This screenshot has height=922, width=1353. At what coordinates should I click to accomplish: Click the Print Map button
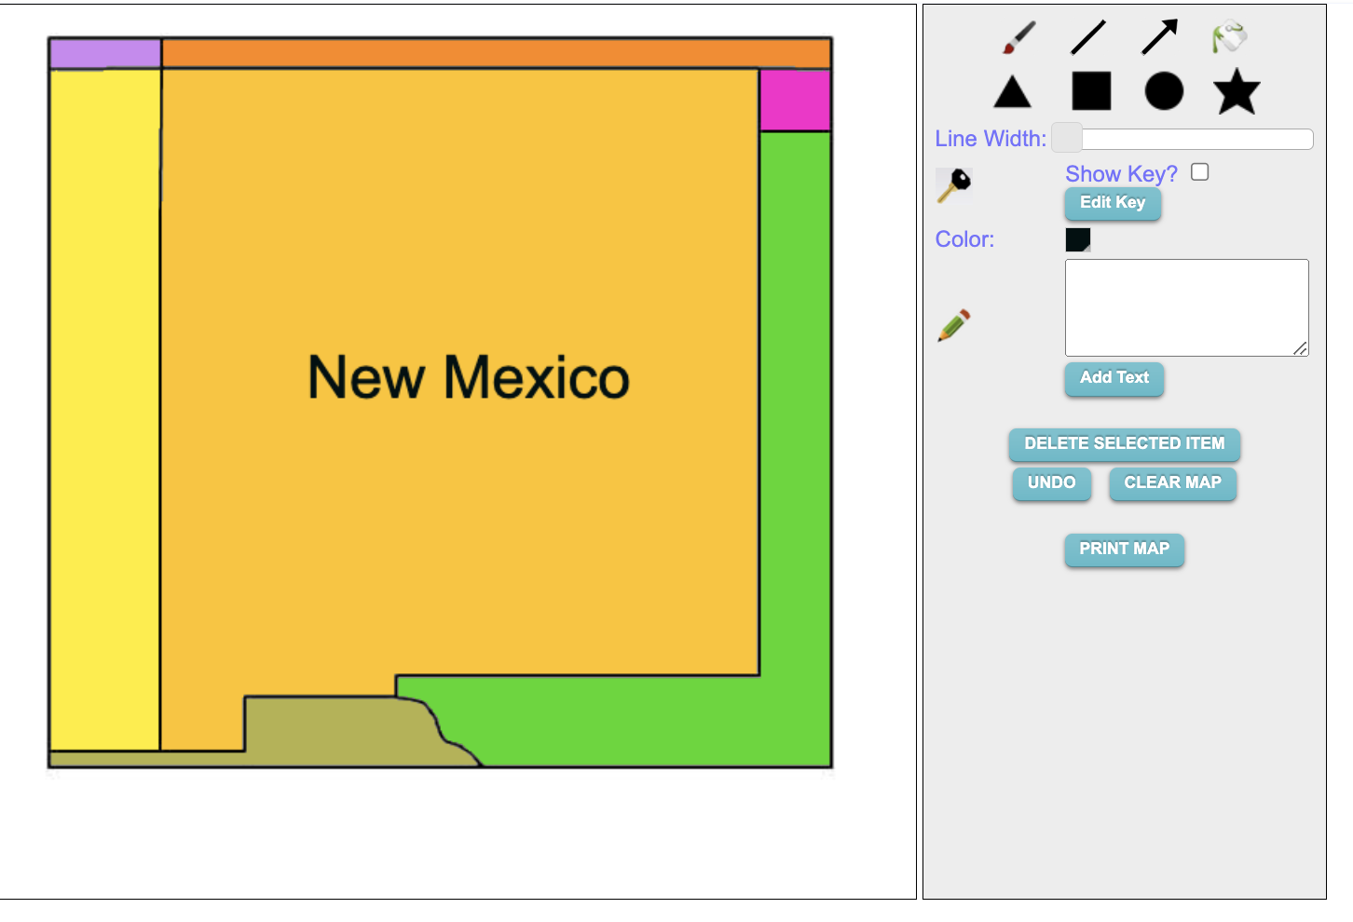coord(1125,549)
